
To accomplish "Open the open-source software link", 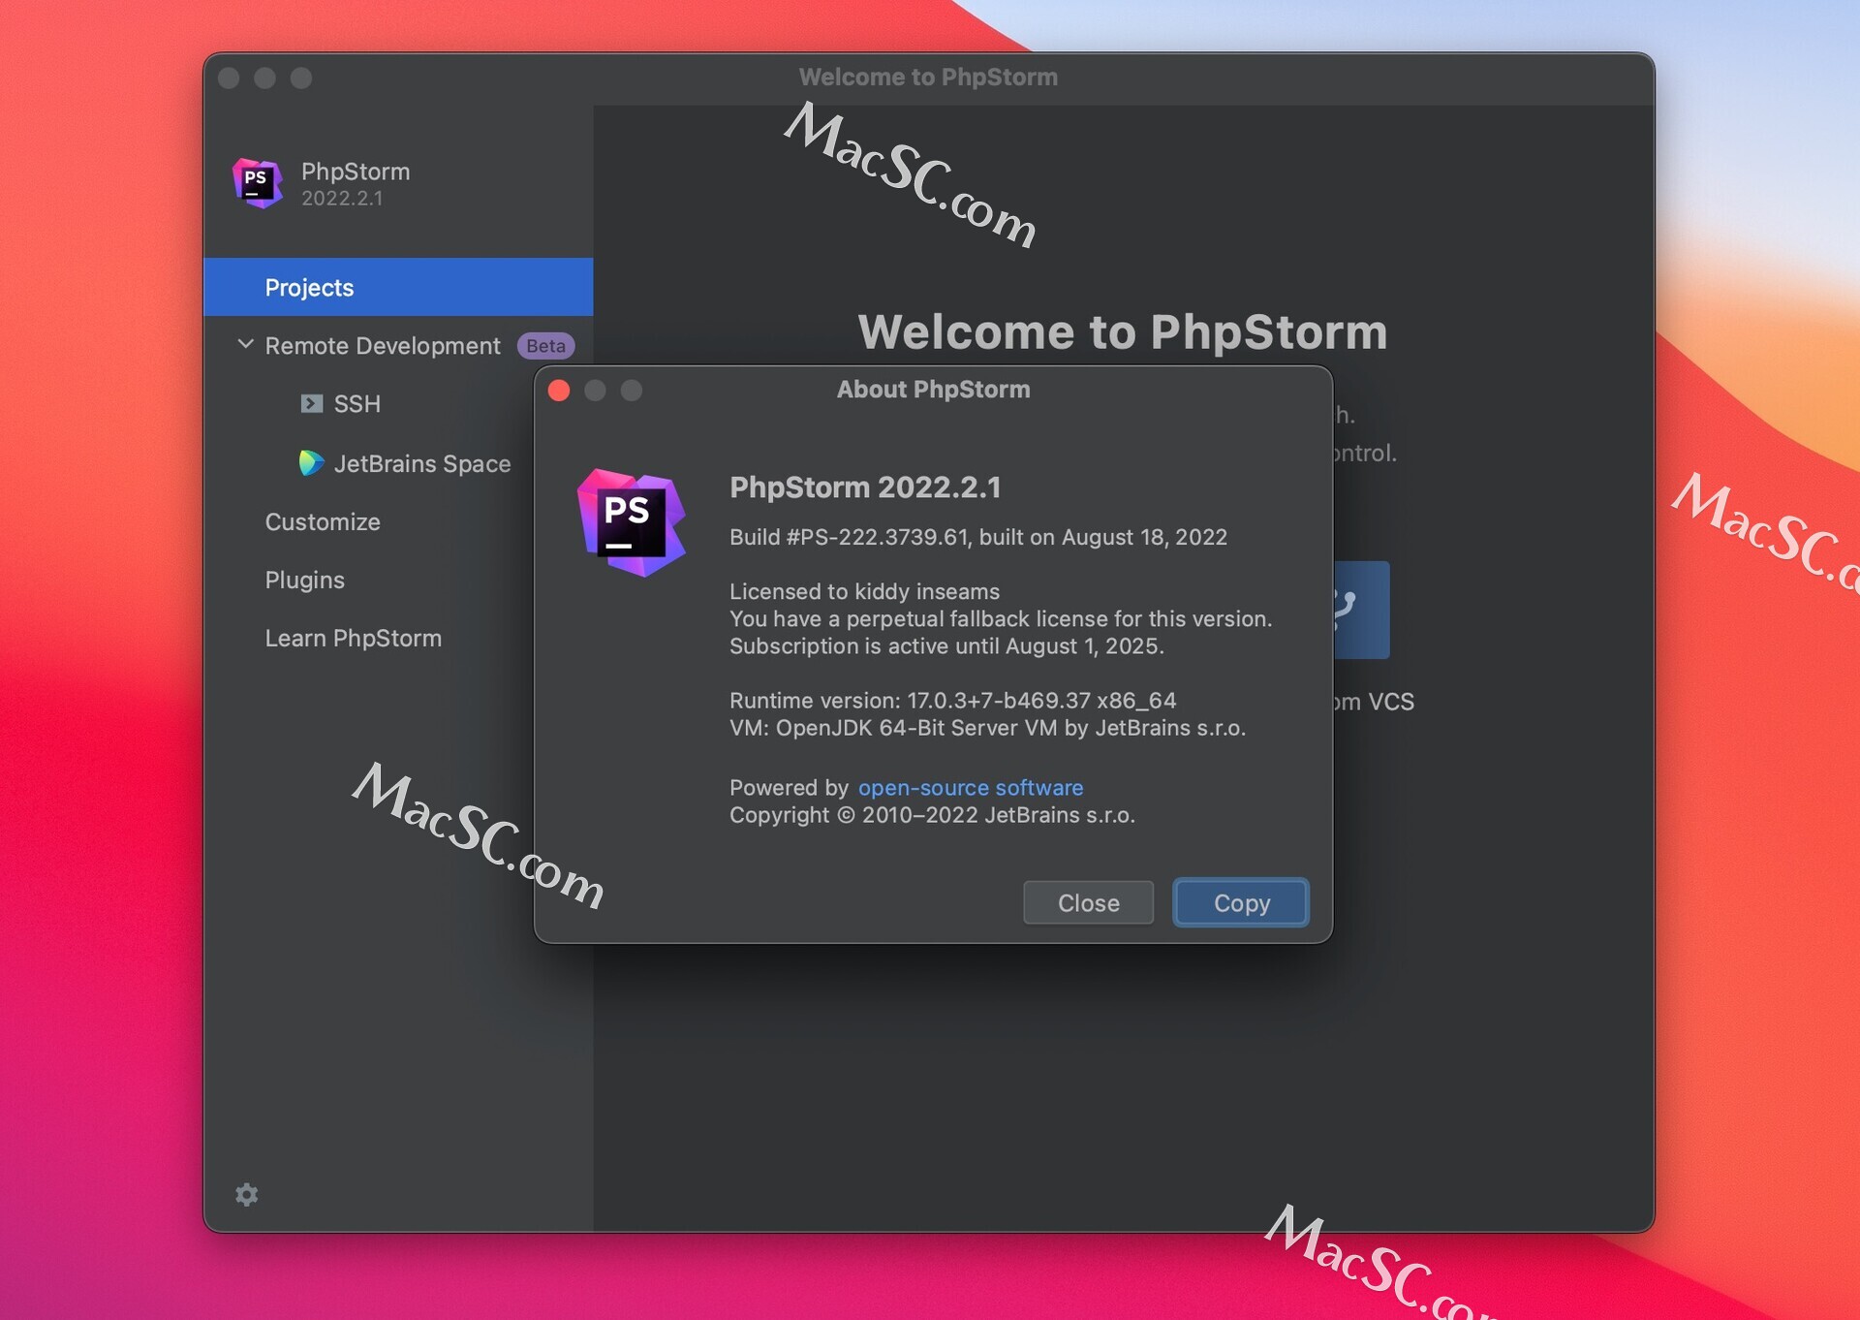I will tap(971, 788).
